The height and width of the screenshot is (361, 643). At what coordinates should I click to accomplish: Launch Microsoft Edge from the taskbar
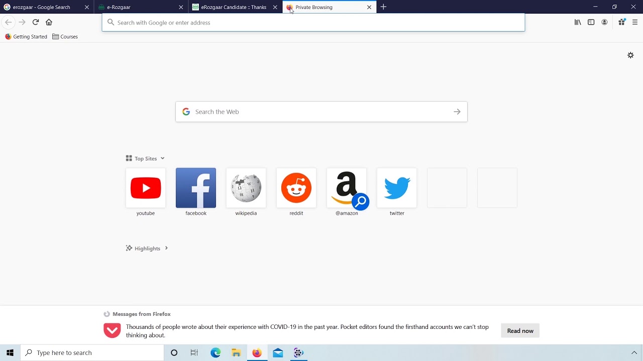[x=216, y=353]
